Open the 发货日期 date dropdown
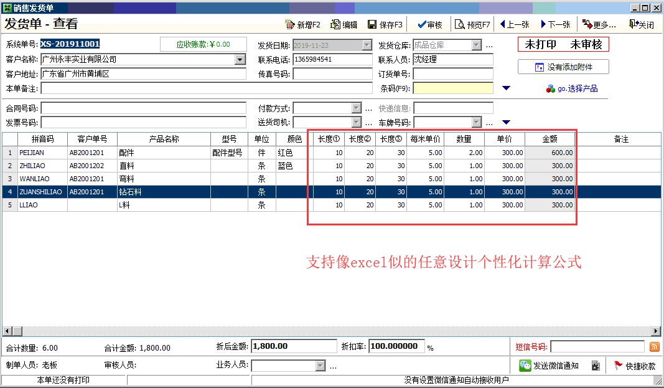664x388 pixels. point(367,45)
